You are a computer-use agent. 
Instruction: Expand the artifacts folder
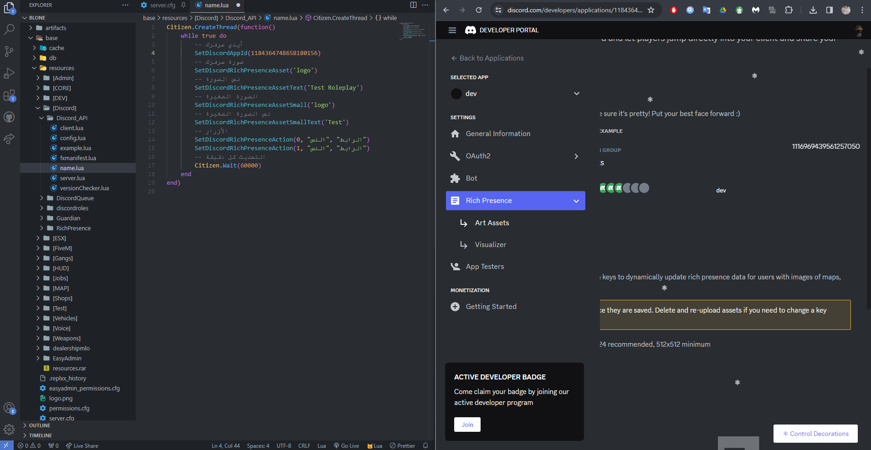point(31,28)
